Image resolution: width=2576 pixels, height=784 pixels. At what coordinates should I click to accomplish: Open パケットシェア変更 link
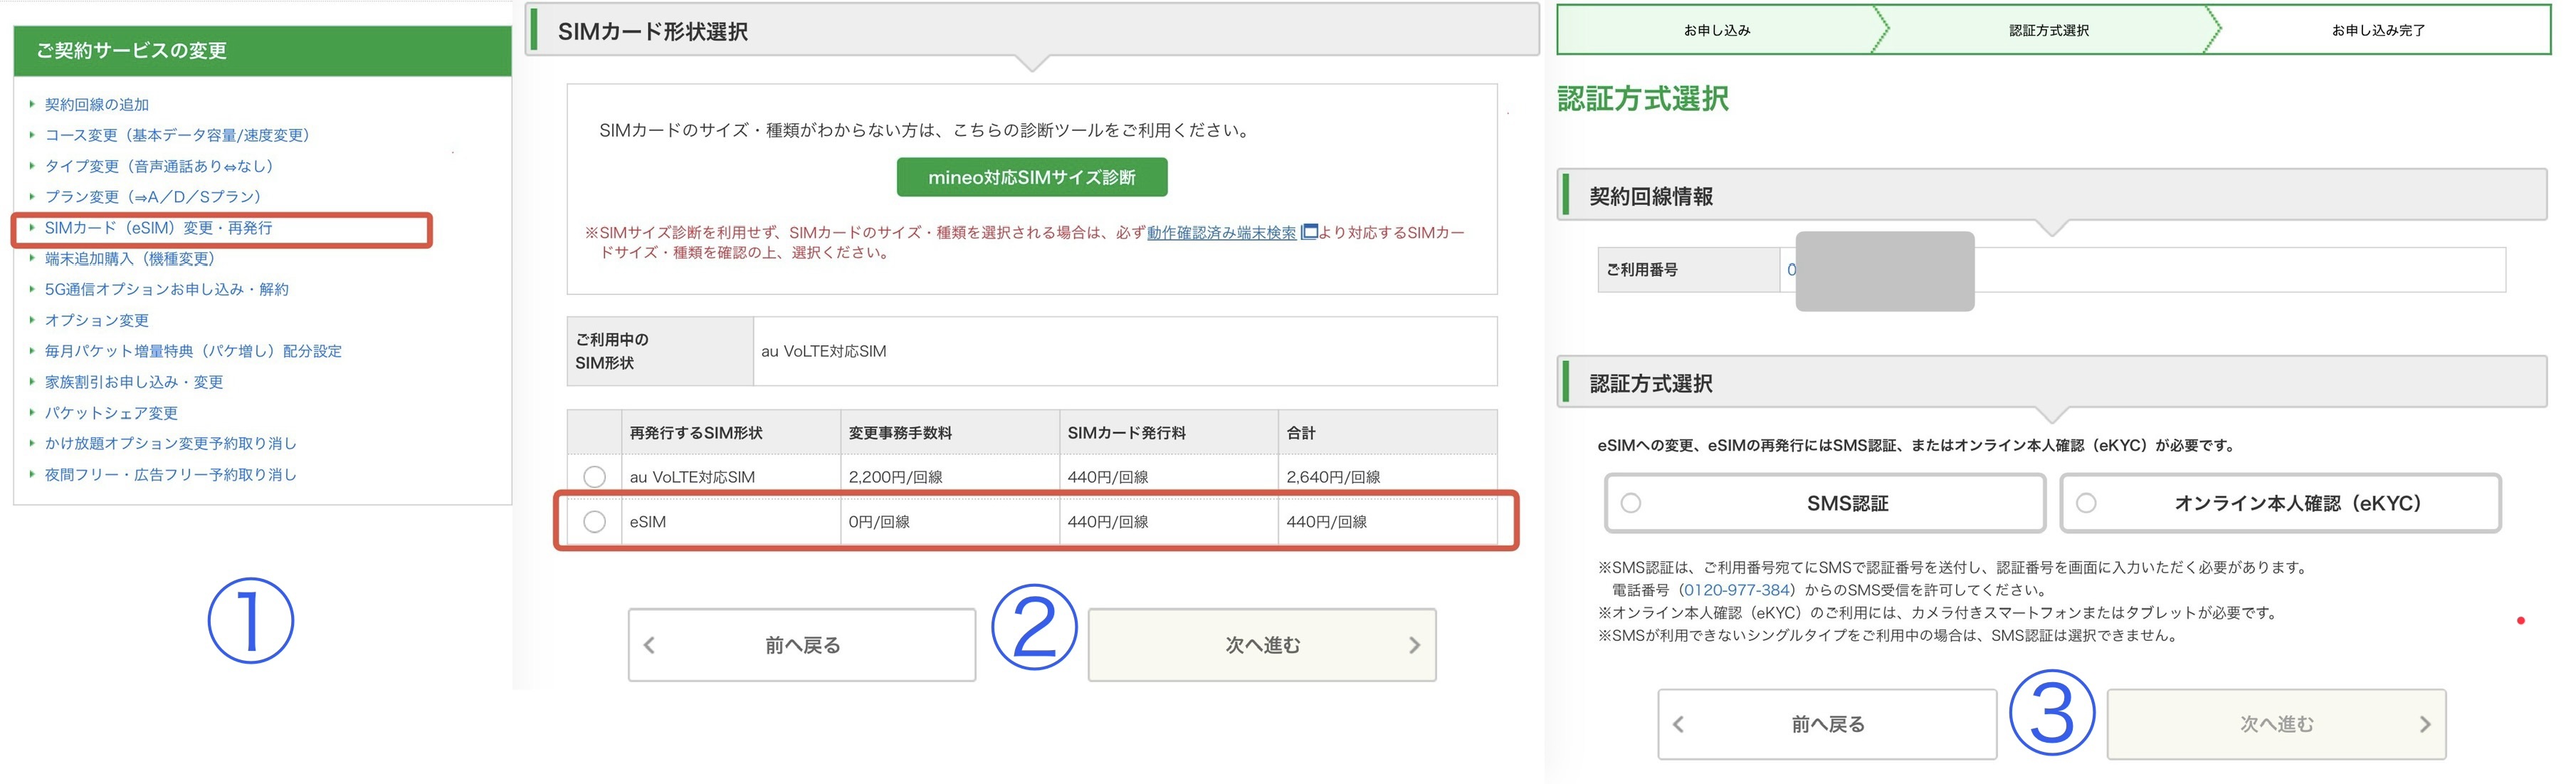point(111,413)
